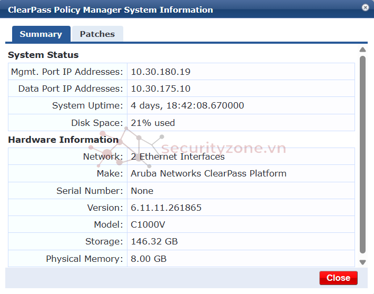The height and width of the screenshot is (294, 374).
Task: Click the Hardware Information heading
Action: tap(63, 140)
